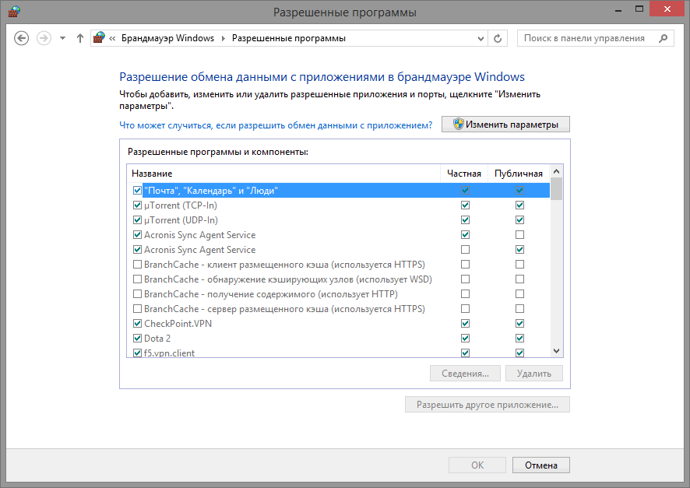Click the forward navigation arrow

pos(44,38)
